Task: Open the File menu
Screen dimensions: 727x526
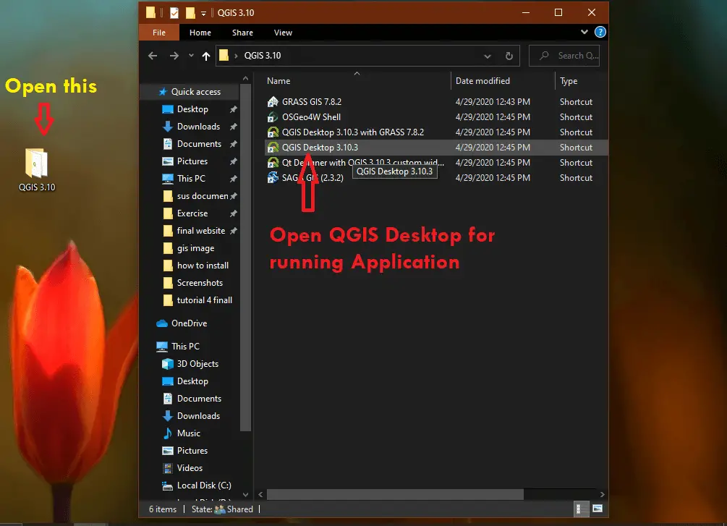Action: point(159,33)
